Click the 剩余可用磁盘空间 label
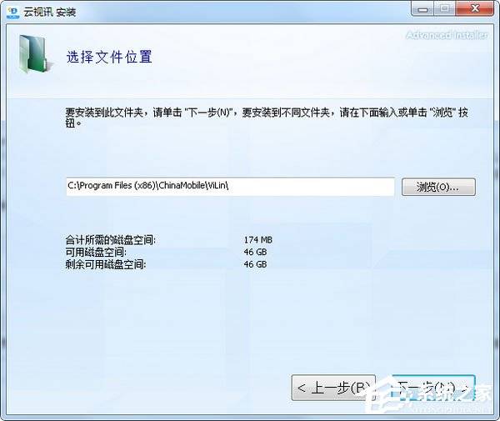The width and height of the screenshot is (500, 421). tap(105, 264)
